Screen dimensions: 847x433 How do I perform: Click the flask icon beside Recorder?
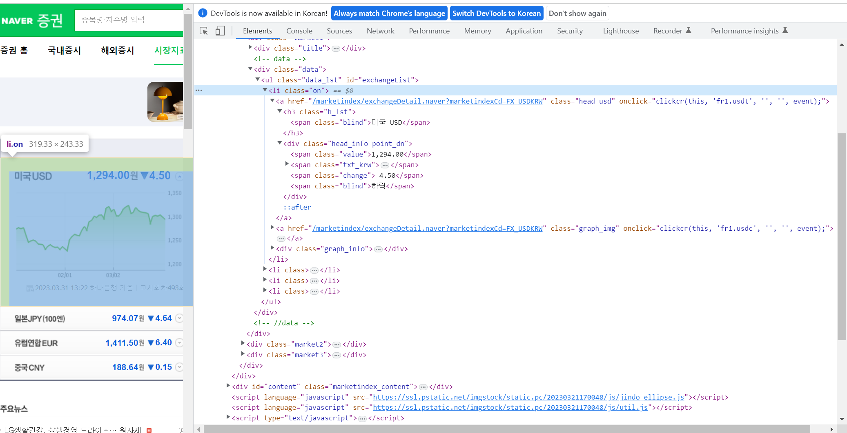(x=689, y=31)
